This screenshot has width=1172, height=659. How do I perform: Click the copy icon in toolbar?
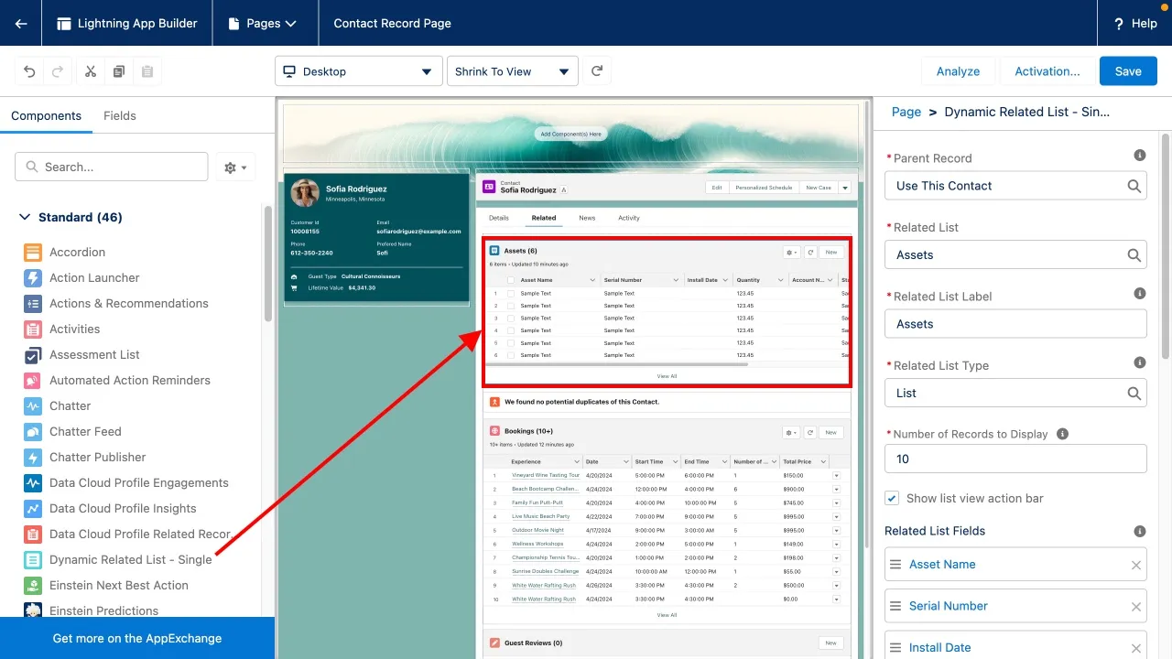119,71
